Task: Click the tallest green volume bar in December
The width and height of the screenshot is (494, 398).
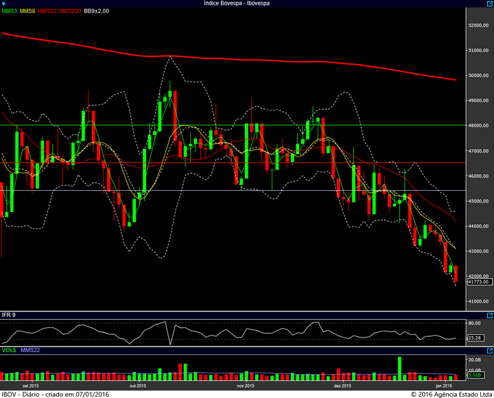Action: tap(399, 368)
